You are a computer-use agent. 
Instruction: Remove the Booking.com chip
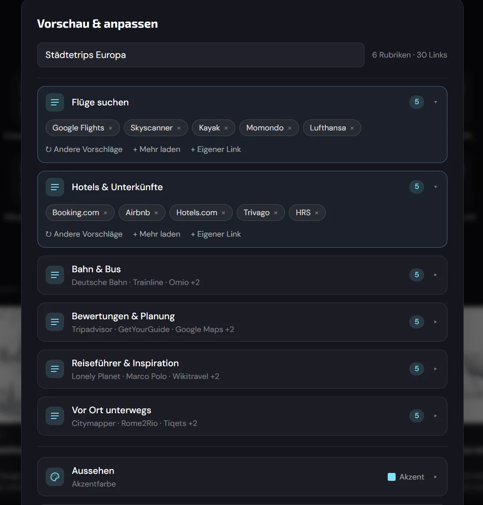pyautogui.click(x=105, y=213)
